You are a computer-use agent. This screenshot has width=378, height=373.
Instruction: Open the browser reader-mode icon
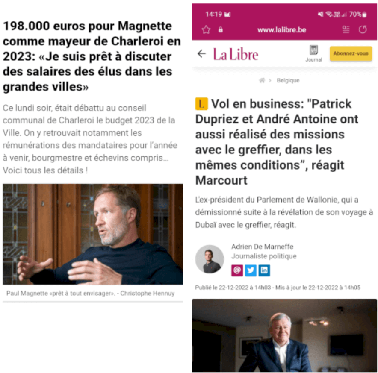tap(346, 29)
